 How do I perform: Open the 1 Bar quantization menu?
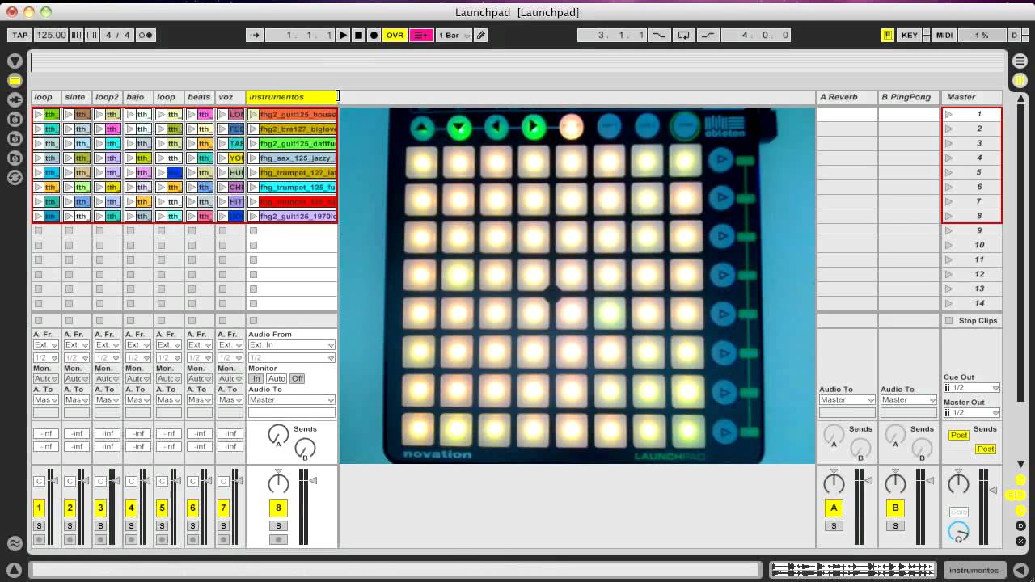pos(454,35)
